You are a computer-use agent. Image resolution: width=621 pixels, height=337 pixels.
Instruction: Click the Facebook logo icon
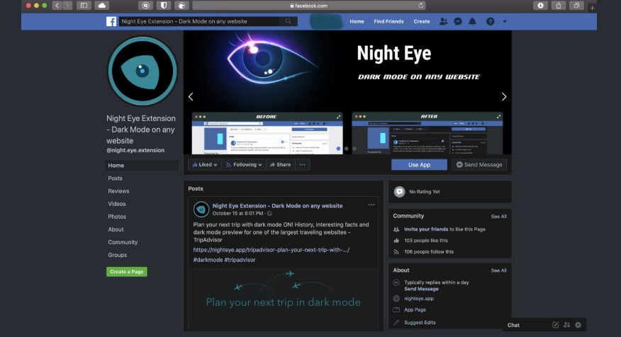(111, 21)
